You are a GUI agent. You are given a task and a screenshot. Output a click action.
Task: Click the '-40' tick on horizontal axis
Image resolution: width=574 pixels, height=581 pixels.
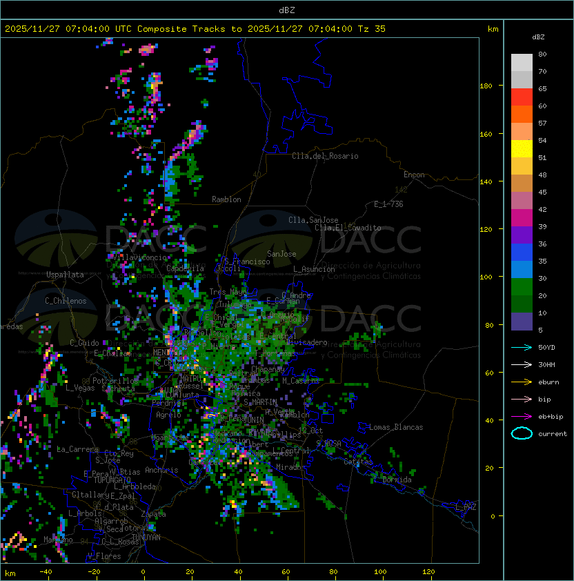(46, 572)
